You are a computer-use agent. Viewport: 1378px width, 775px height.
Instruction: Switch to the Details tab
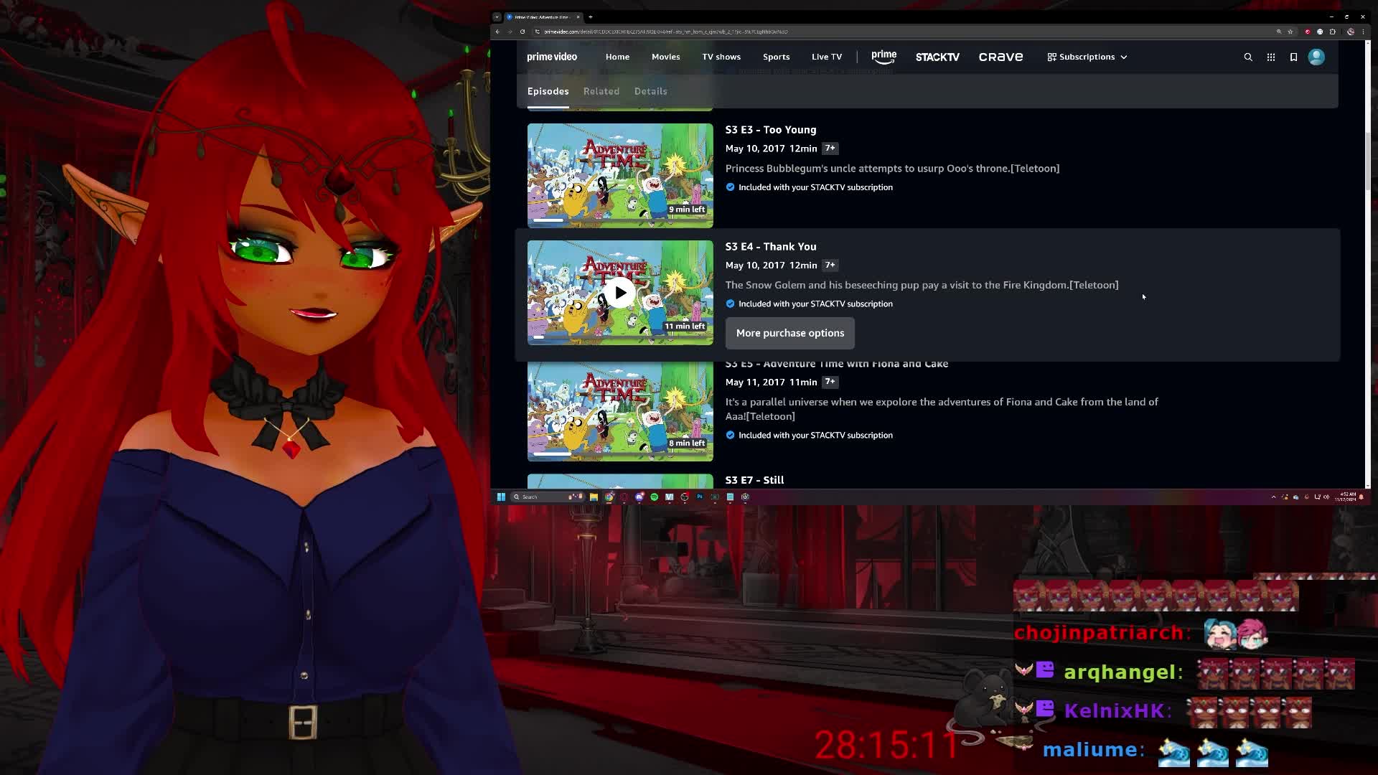[x=650, y=91]
